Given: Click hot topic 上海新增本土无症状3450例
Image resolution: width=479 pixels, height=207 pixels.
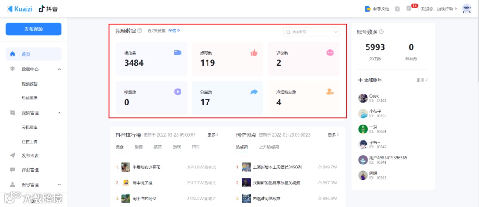Looking at the screenshot, I should tap(277, 167).
